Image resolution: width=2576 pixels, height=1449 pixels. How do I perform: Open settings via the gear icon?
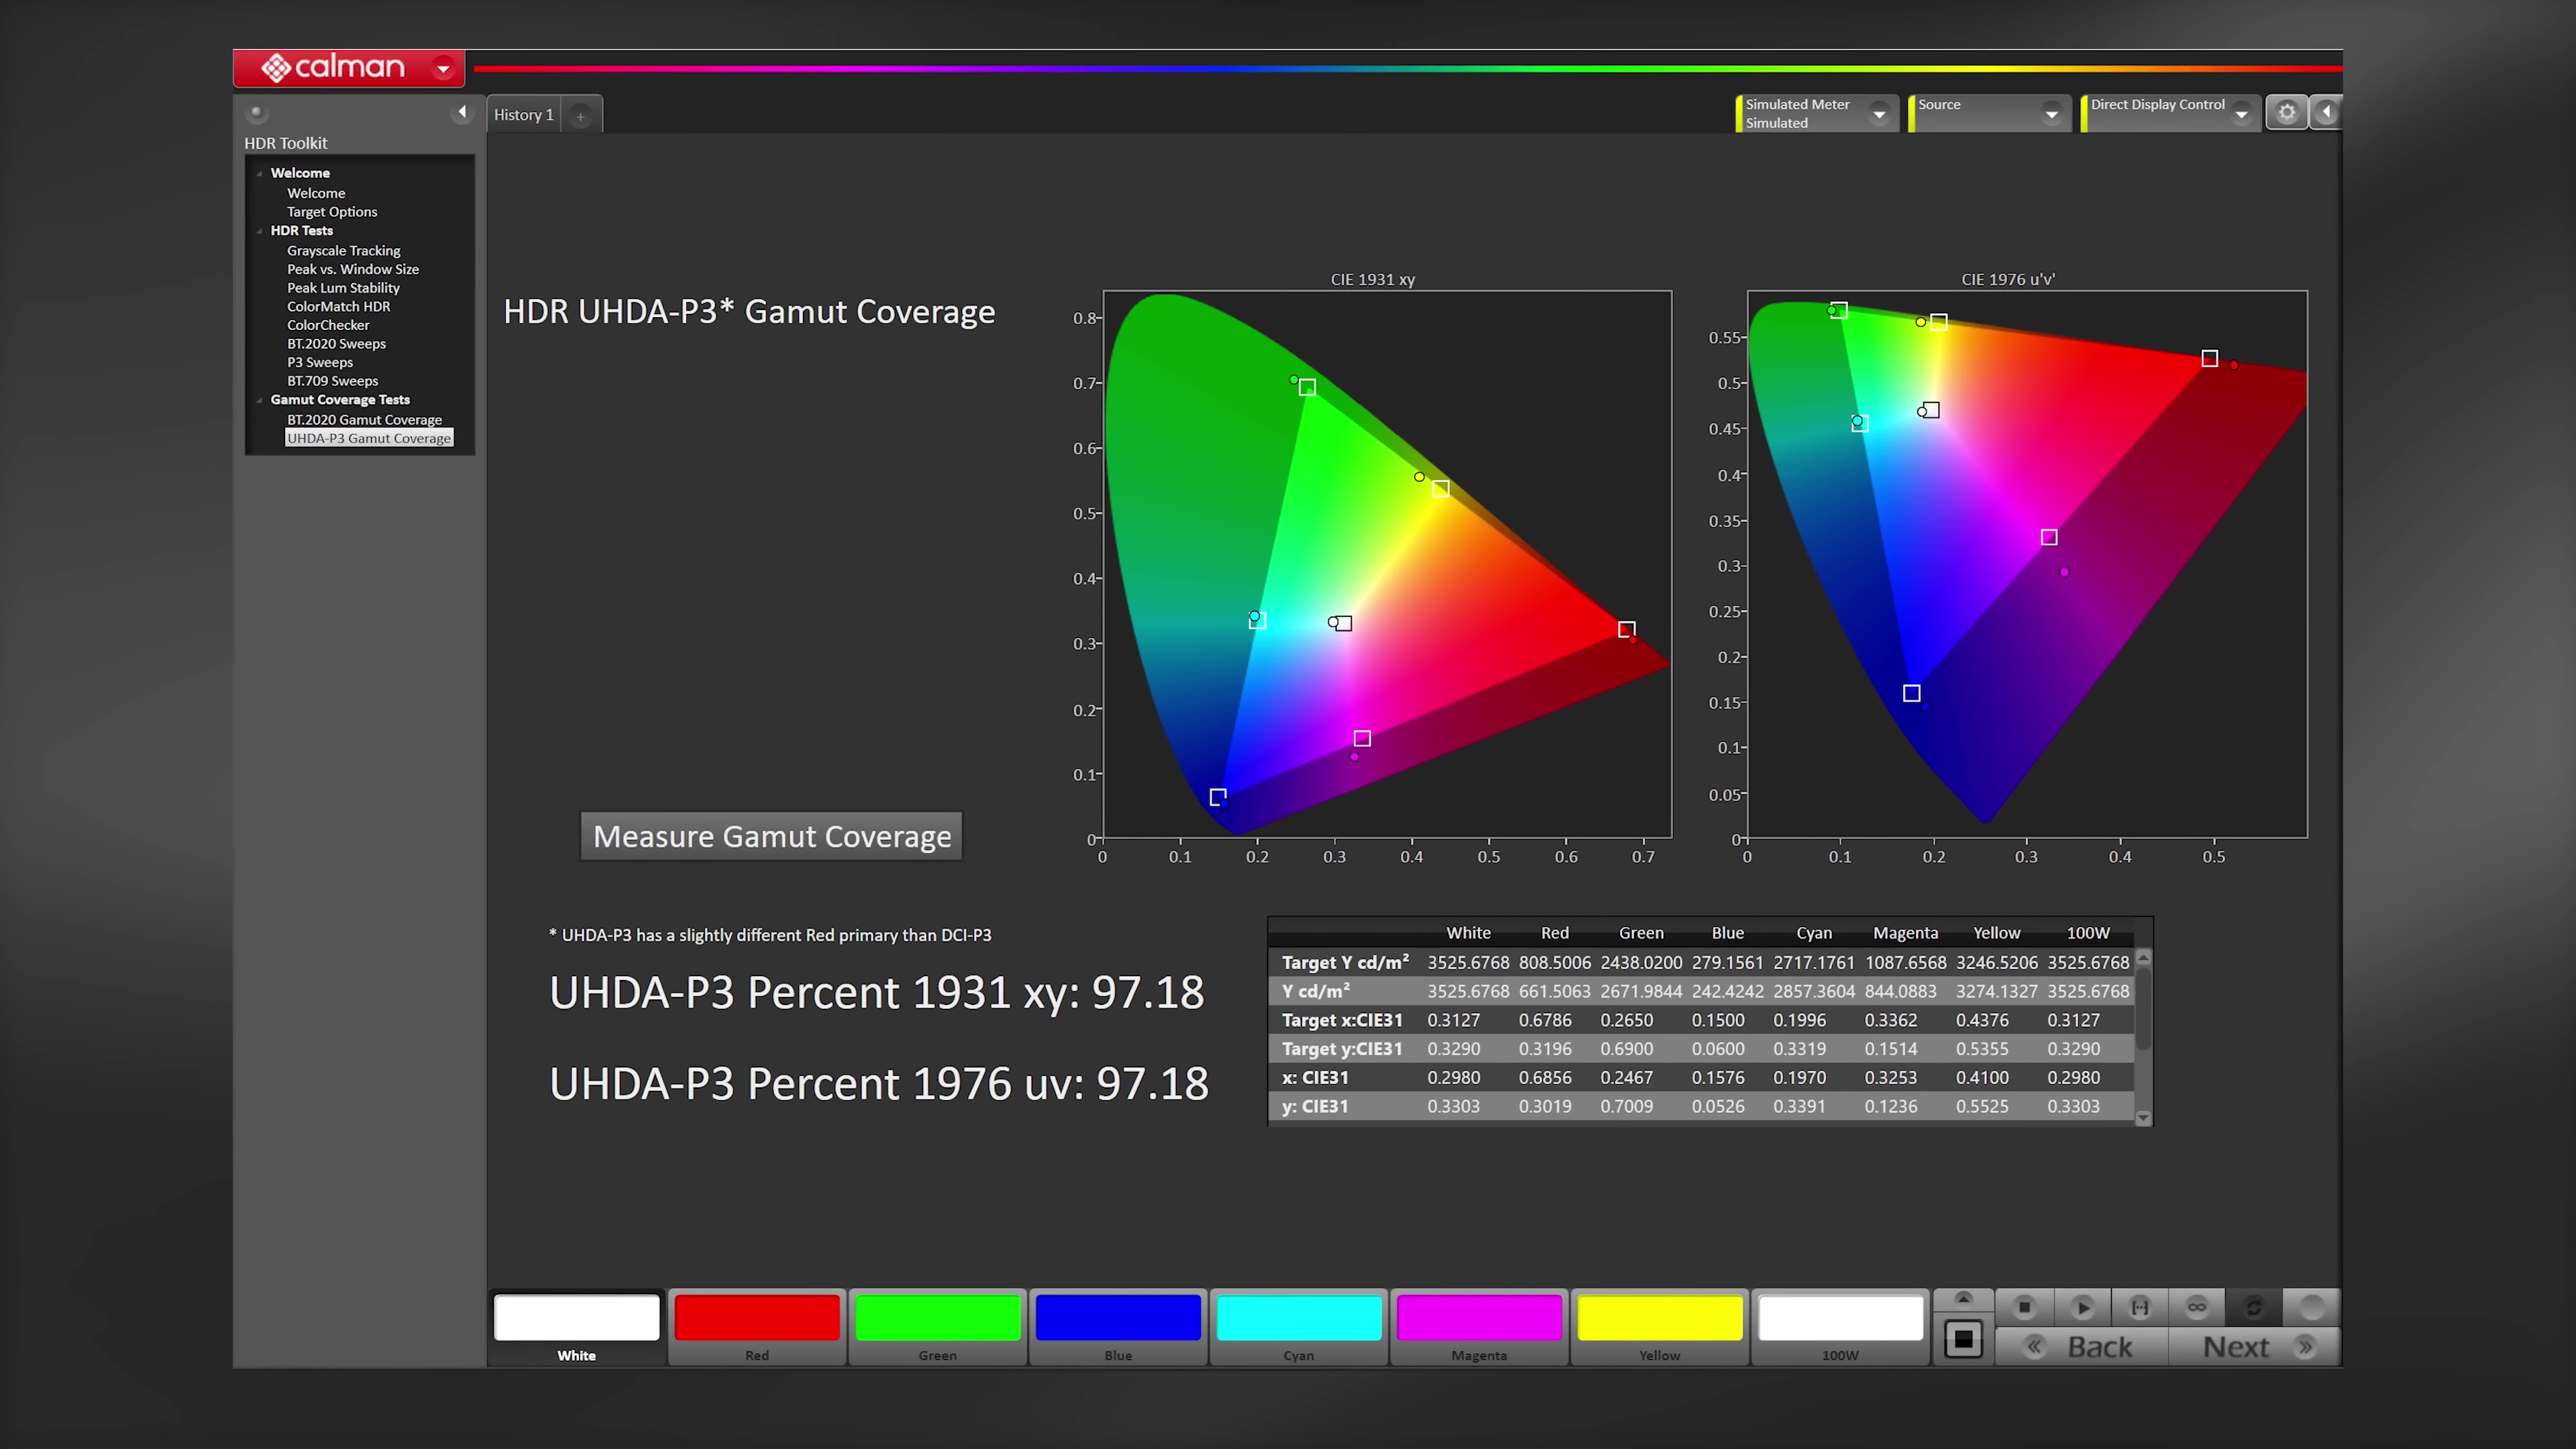click(x=2287, y=112)
